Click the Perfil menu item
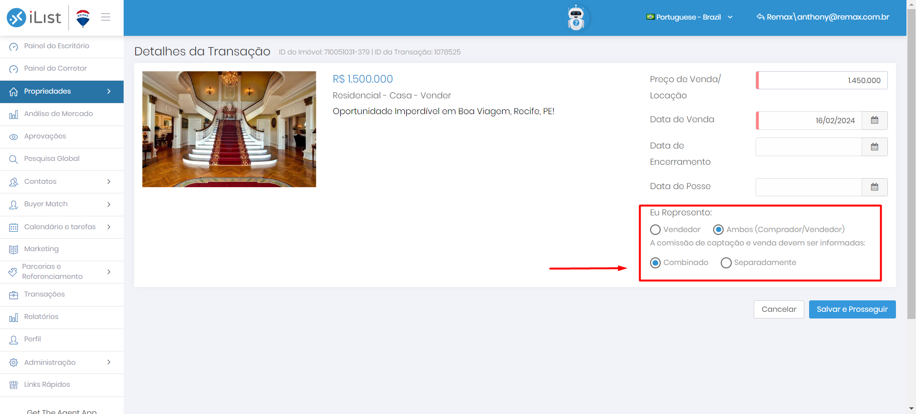 [62, 340]
